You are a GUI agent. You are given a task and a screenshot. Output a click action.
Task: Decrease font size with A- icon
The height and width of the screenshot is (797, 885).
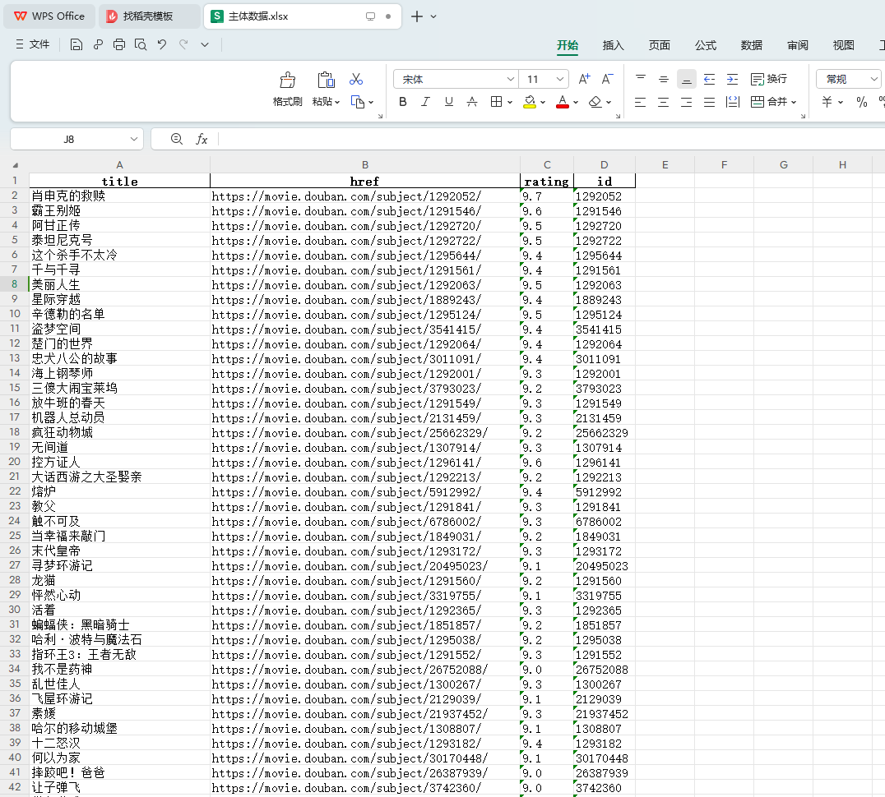(607, 79)
